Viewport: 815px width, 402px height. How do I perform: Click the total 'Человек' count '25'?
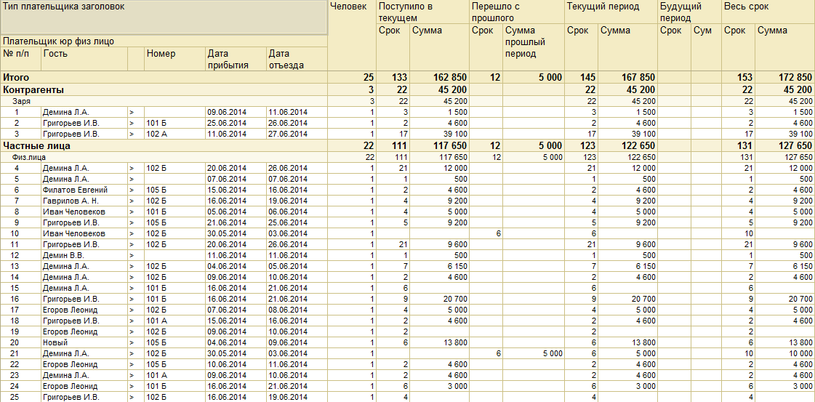tap(352, 77)
